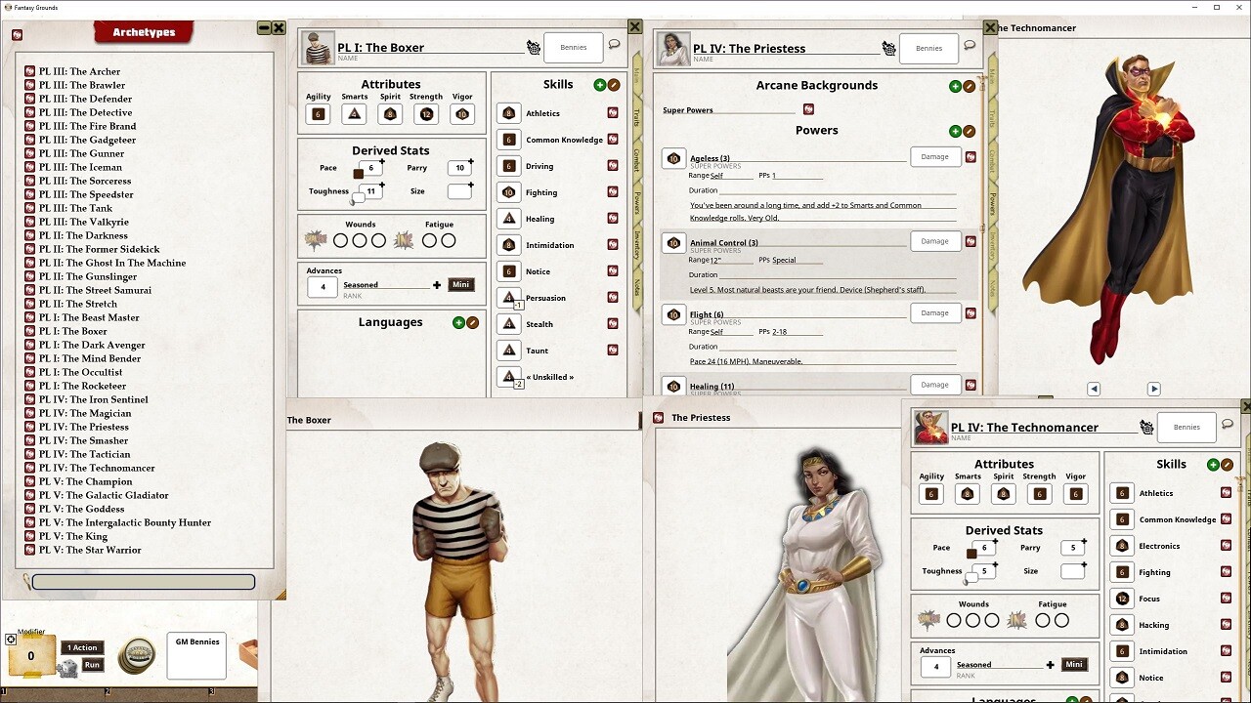Click the Run button near modifier box
The width and height of the screenshot is (1251, 703).
pyautogui.click(x=92, y=665)
